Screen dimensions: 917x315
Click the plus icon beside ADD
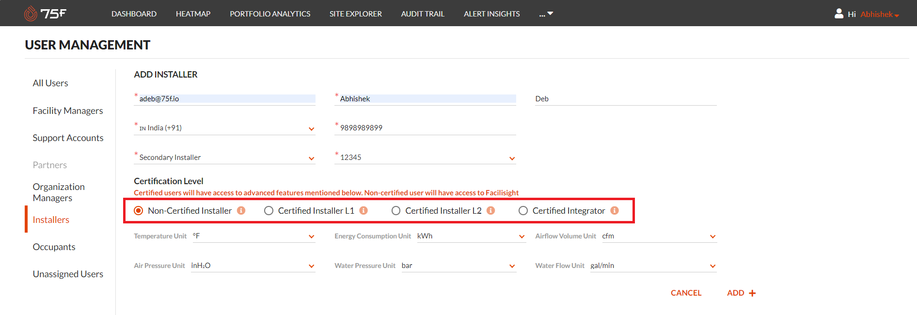coord(752,293)
